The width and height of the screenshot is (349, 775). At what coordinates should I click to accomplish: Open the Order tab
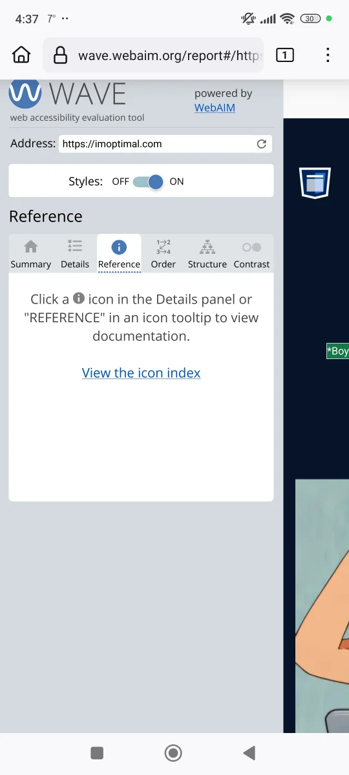pyautogui.click(x=164, y=254)
